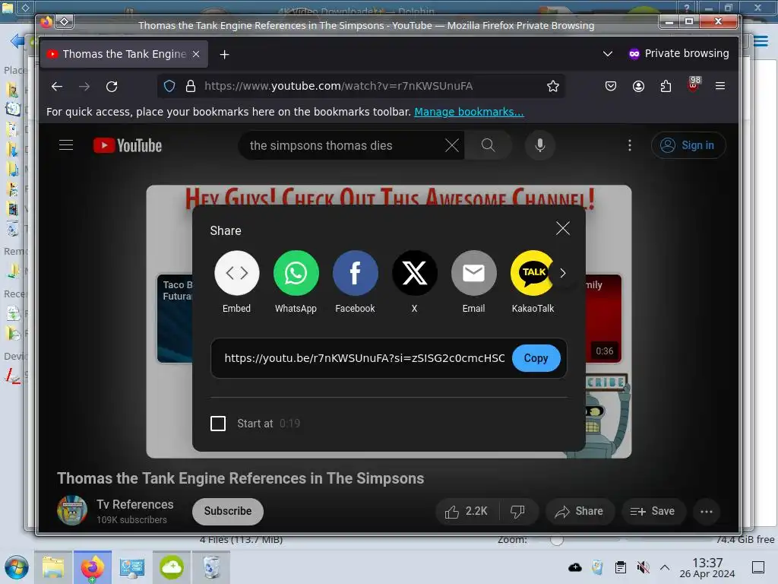Open the YouTube guide hamburger menu
778x584 pixels.
pos(66,145)
